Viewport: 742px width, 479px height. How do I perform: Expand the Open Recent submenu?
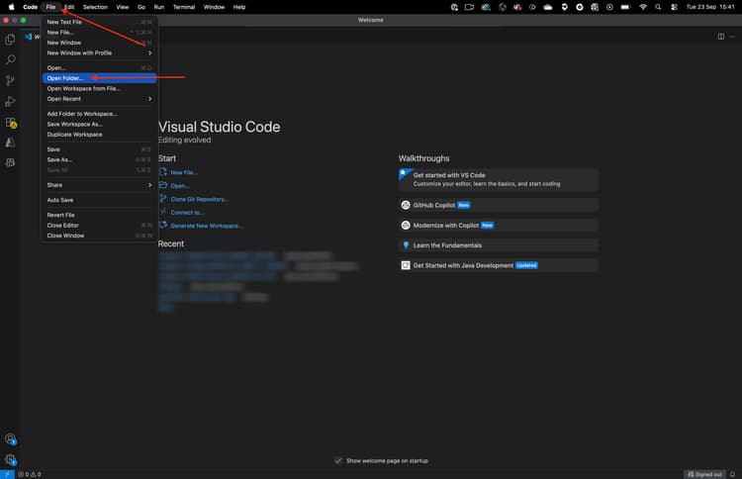(99, 99)
